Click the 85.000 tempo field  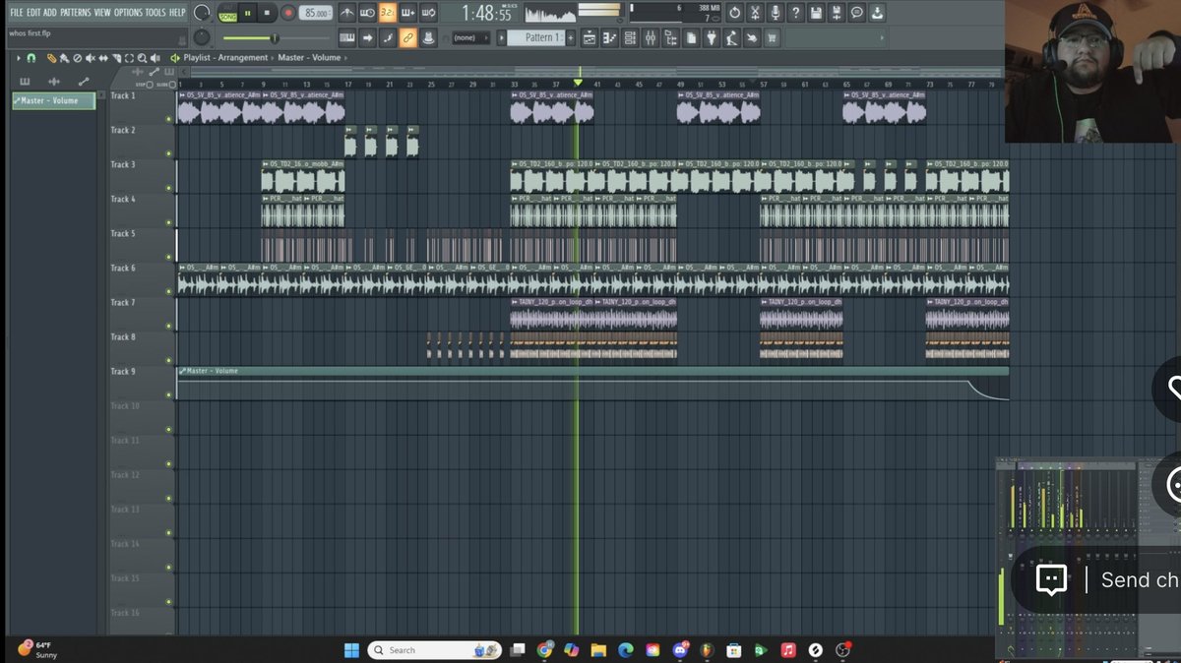coord(316,14)
